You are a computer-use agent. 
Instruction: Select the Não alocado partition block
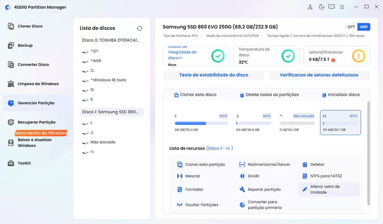point(297,123)
